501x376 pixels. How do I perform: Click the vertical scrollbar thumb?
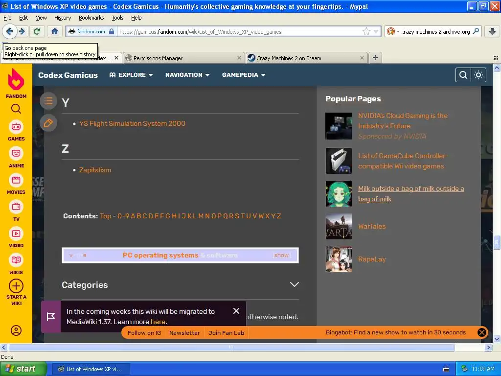click(x=497, y=242)
